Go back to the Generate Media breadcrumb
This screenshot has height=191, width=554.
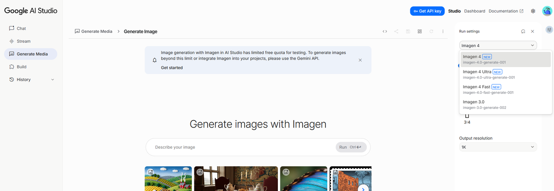point(93,31)
